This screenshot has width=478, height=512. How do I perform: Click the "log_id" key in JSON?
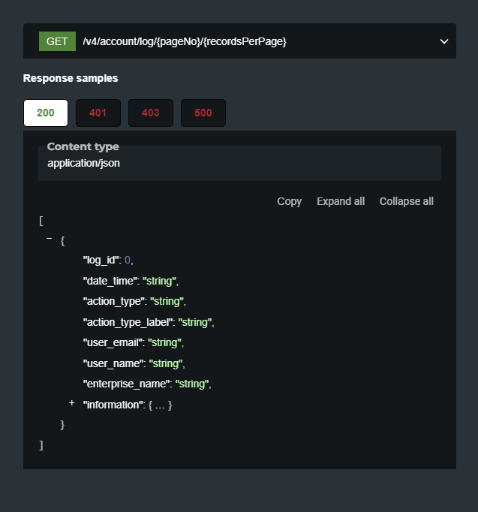pos(101,260)
